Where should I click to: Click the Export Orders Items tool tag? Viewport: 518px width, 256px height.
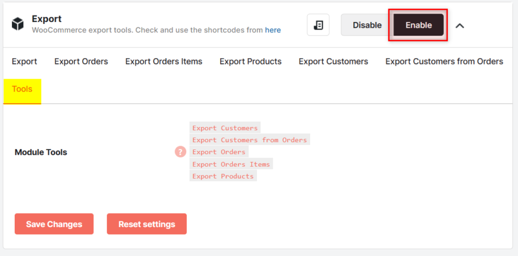(231, 164)
